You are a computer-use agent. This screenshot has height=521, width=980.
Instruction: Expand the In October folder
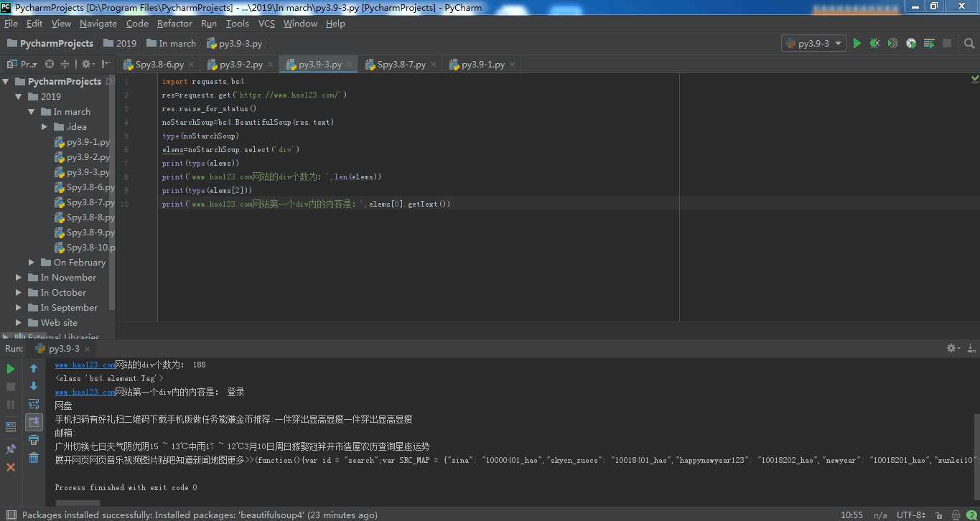pos(19,293)
